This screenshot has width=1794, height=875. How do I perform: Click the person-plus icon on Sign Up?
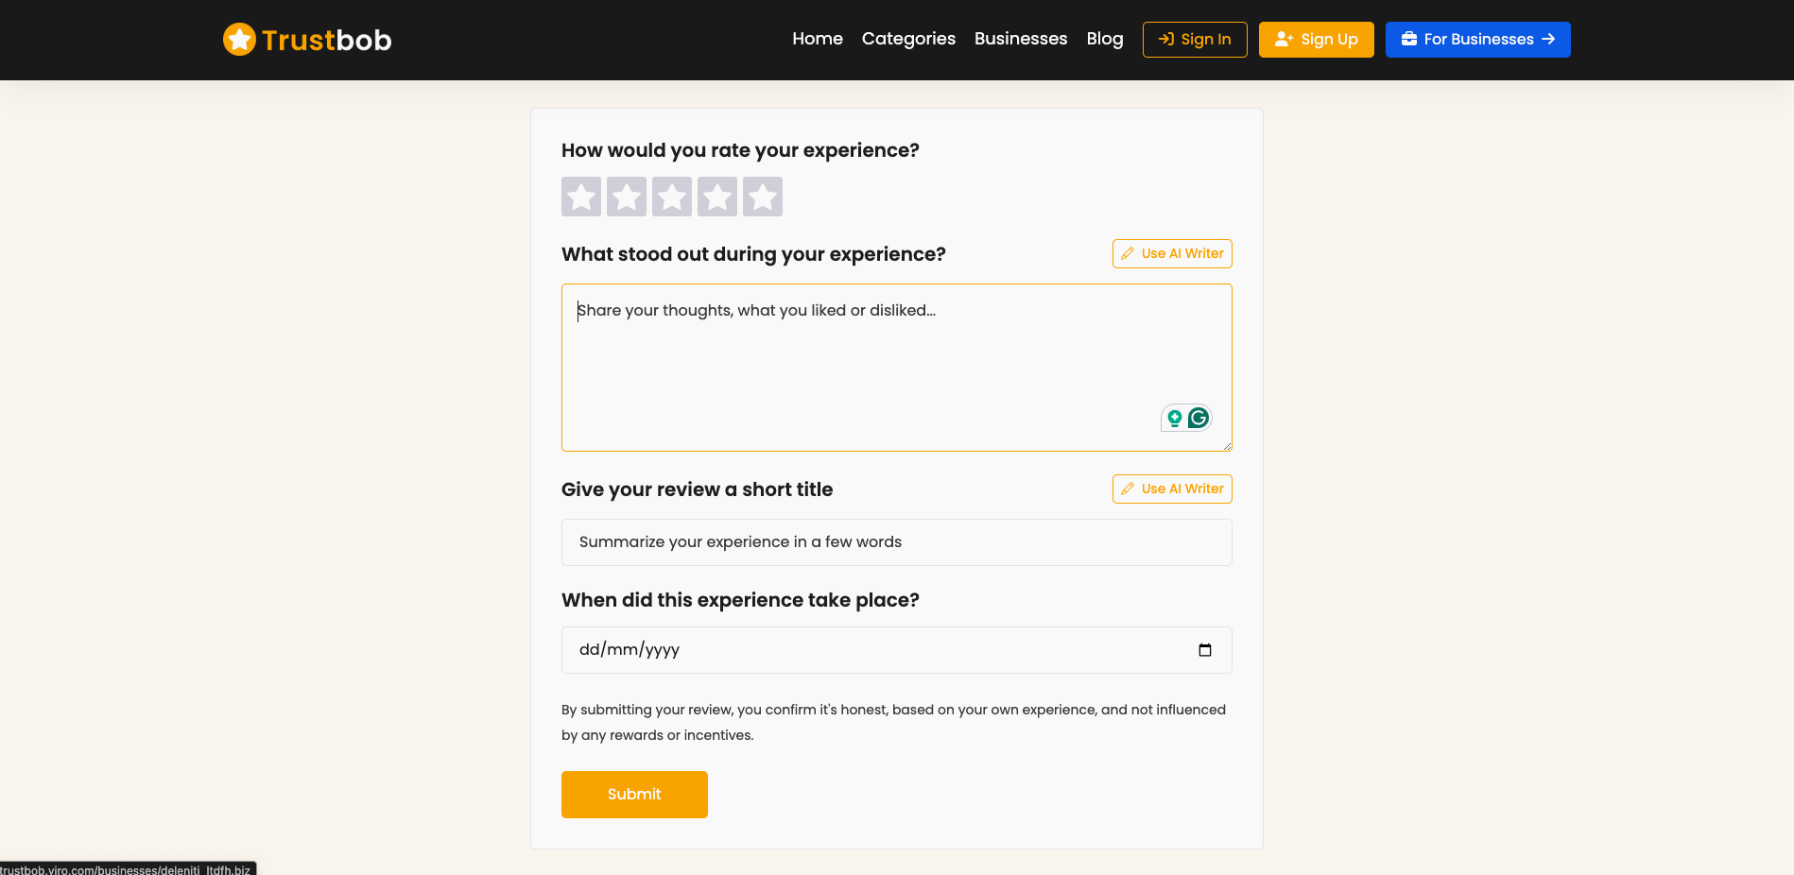pyautogui.click(x=1283, y=39)
